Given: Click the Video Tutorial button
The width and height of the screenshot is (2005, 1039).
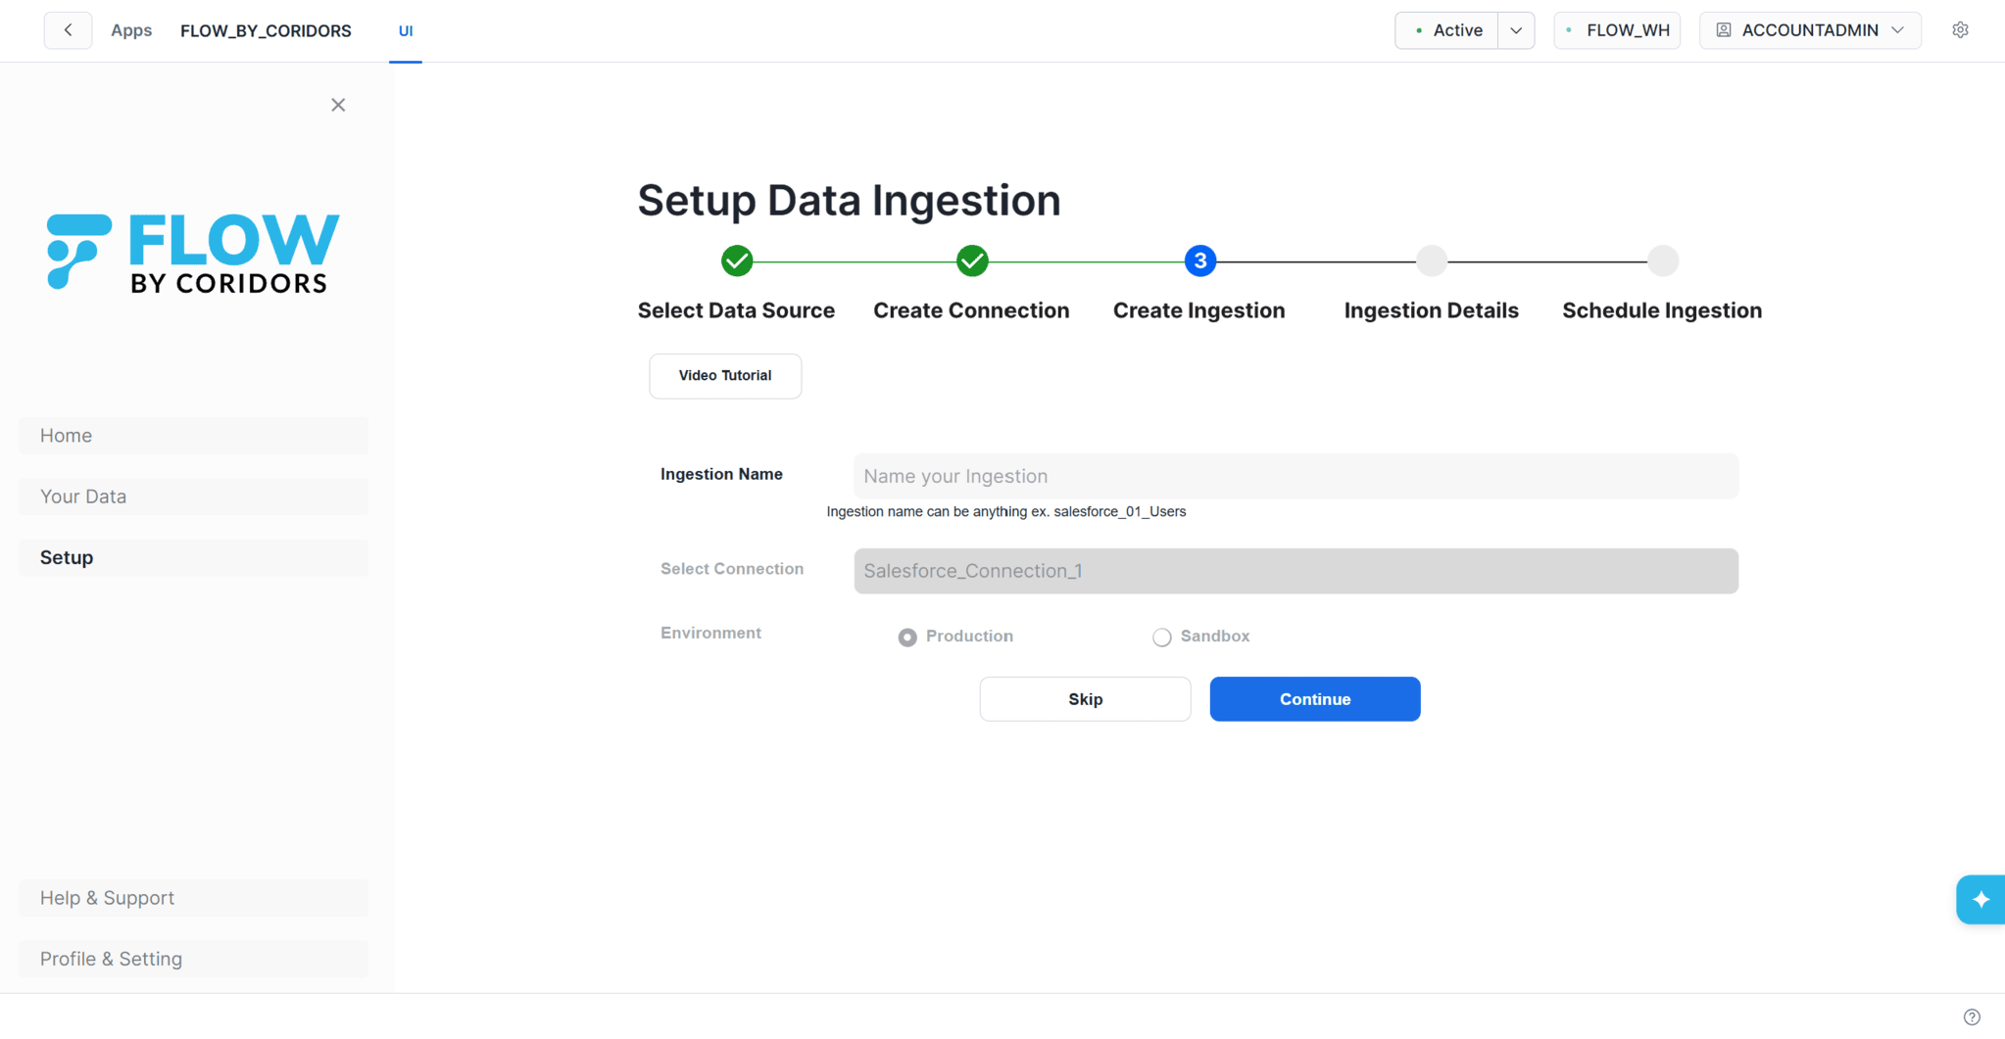Looking at the screenshot, I should [725, 376].
